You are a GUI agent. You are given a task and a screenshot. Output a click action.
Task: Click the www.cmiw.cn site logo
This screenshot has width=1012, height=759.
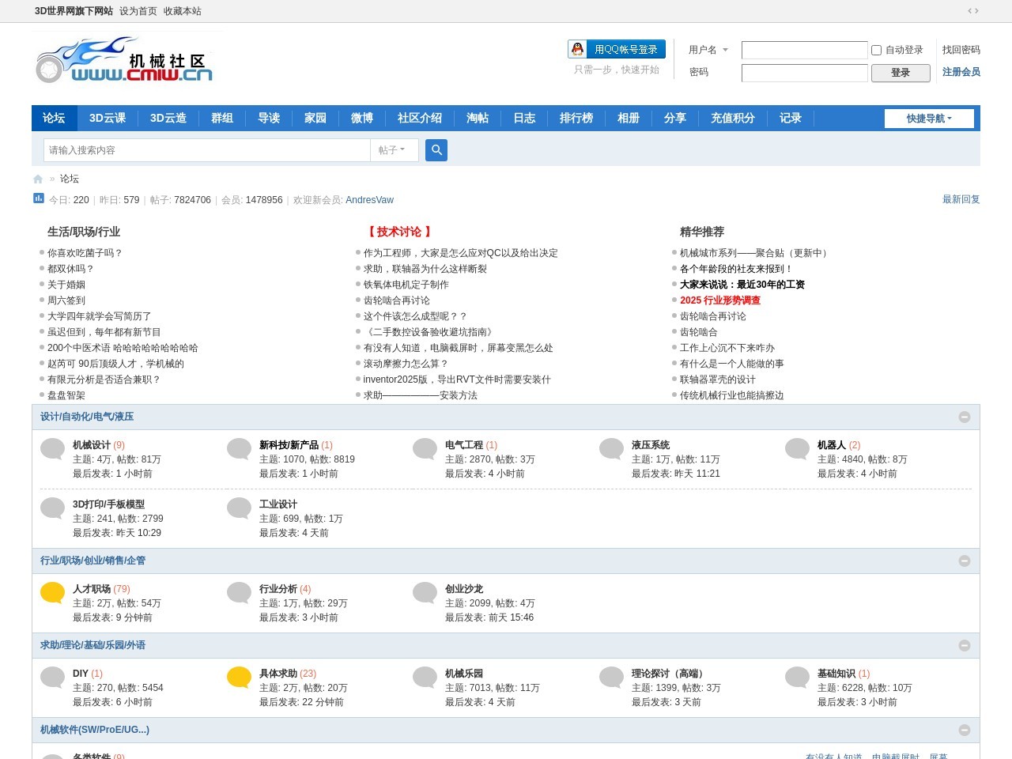coord(125,60)
